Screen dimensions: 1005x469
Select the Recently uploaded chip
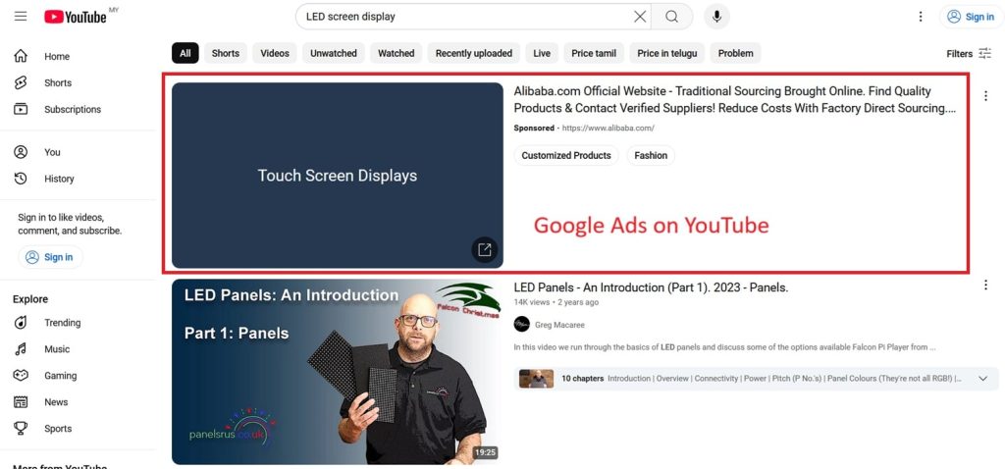[x=474, y=53]
